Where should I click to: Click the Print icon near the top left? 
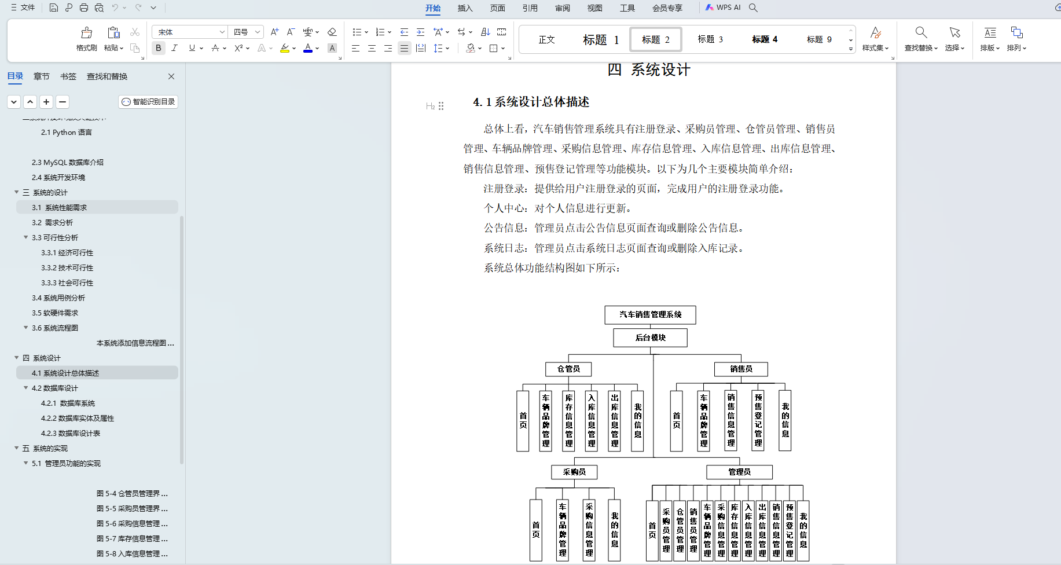(84, 8)
